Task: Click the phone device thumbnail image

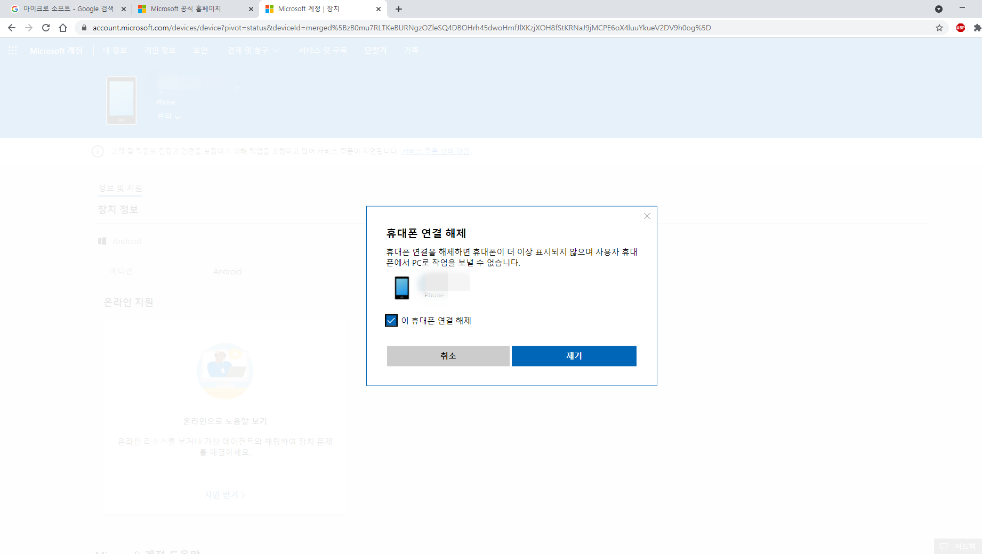Action: click(x=122, y=101)
